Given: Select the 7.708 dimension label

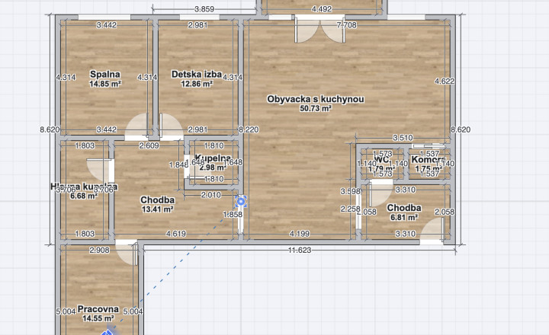Looking at the screenshot, I should click(x=346, y=25).
